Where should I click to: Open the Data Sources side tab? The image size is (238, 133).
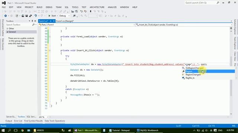[3, 44]
